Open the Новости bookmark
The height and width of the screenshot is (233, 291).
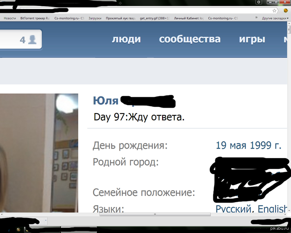(x=10, y=18)
